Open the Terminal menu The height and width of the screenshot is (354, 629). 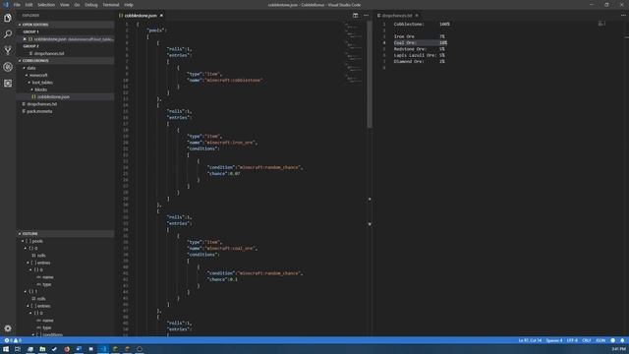[111, 5]
